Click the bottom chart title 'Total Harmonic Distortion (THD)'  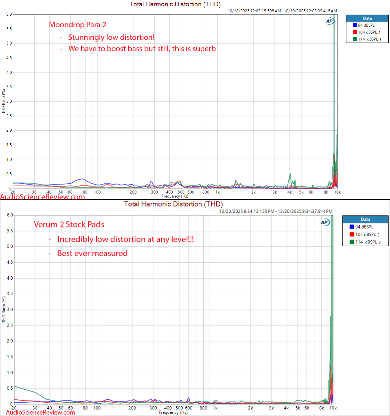(x=173, y=204)
